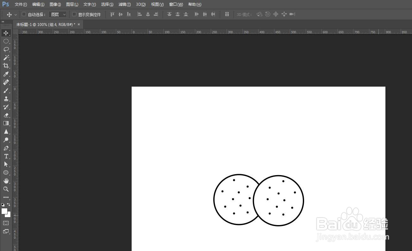This screenshot has height=251, width=412.
Task: Pick the Eyedropper tool
Action: tap(6, 74)
